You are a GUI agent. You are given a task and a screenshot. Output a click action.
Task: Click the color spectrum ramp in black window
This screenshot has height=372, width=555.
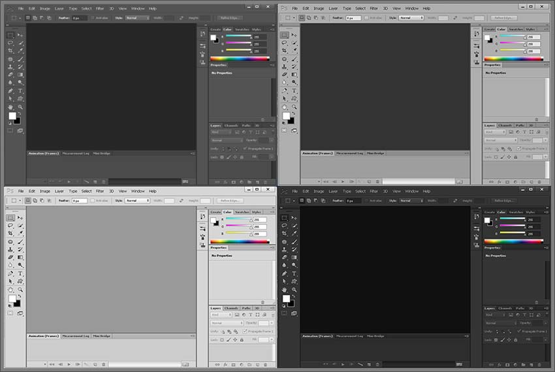point(514,241)
